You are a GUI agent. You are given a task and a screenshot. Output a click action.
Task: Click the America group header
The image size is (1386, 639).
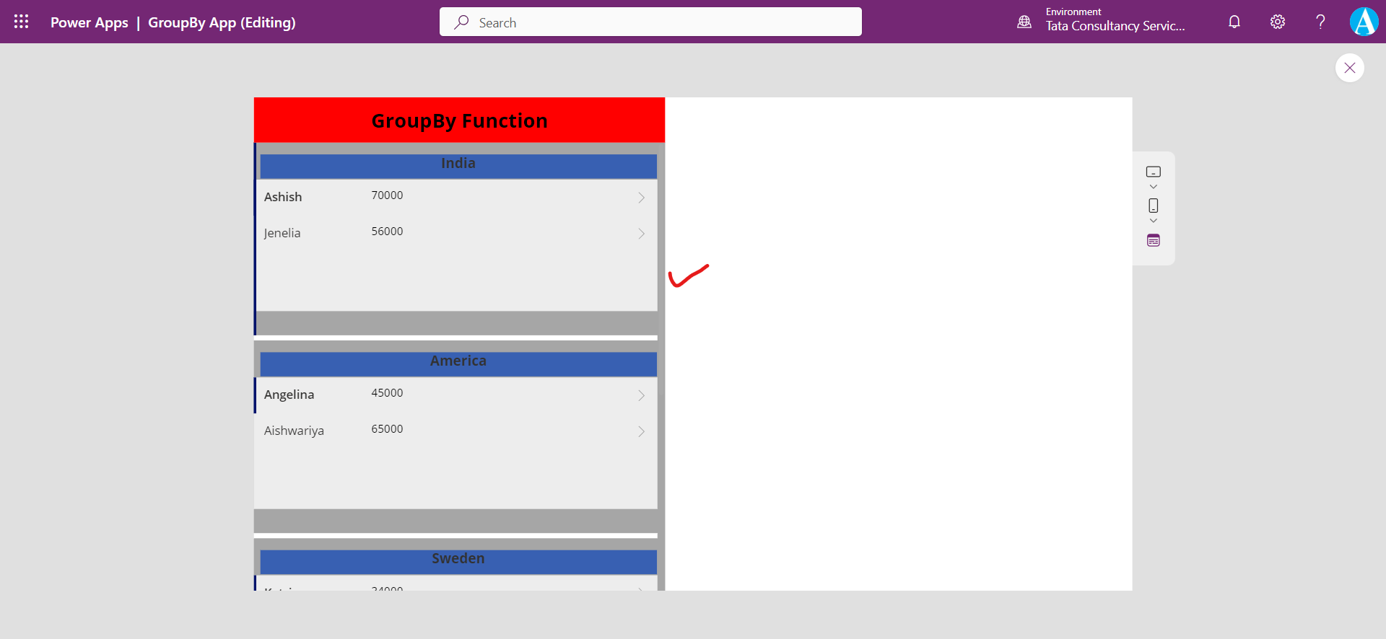click(x=458, y=363)
